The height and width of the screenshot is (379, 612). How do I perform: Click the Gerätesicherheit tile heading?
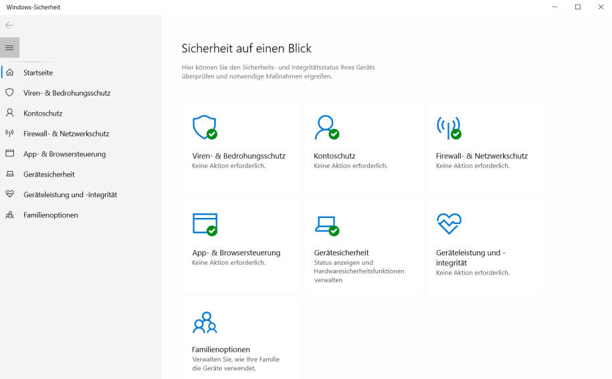click(x=341, y=253)
